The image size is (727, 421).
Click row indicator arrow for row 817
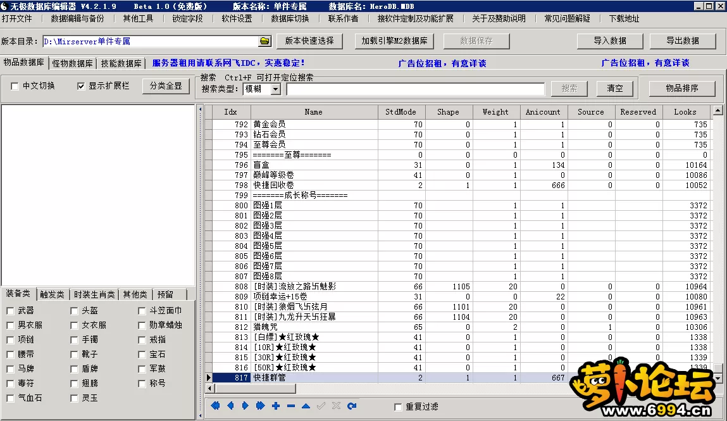point(209,377)
